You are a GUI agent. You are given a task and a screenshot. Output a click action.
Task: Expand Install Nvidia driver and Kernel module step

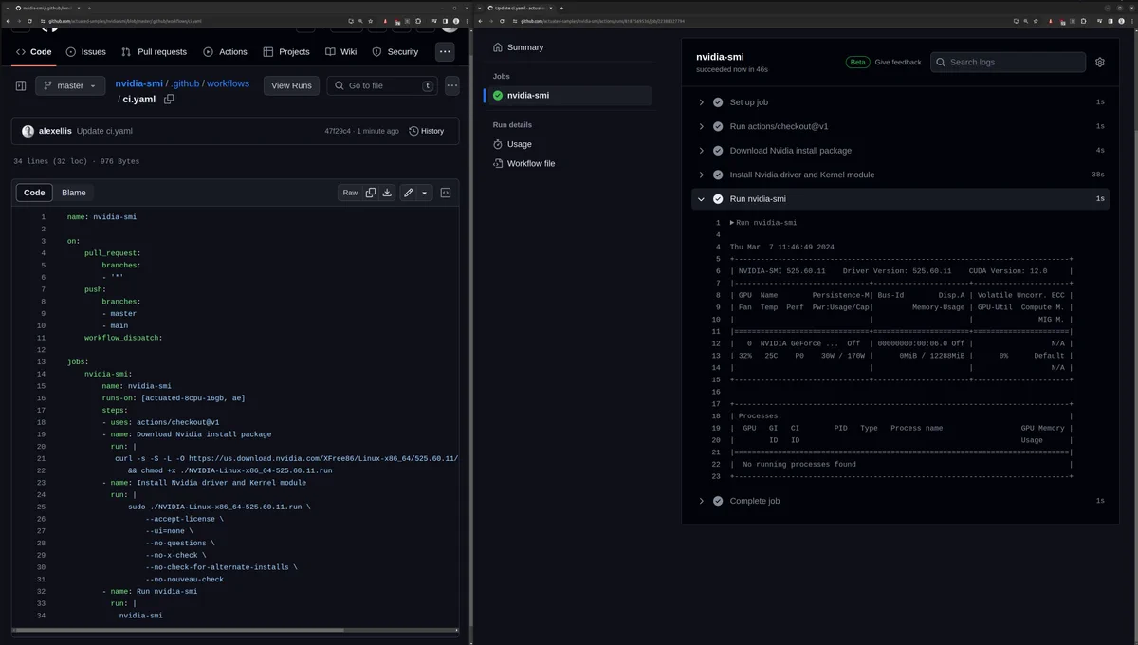tap(901, 175)
